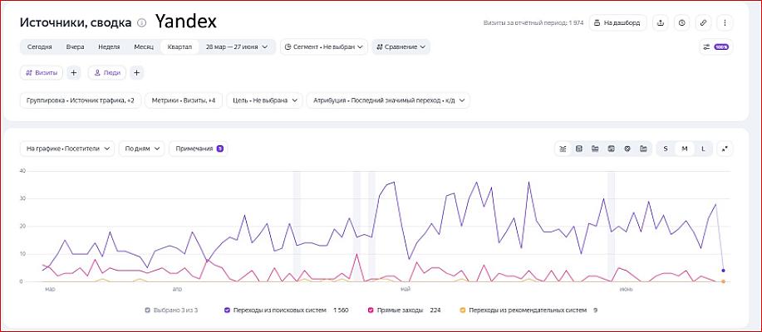Open the sampling accuracy 100% slider control

coord(715,47)
